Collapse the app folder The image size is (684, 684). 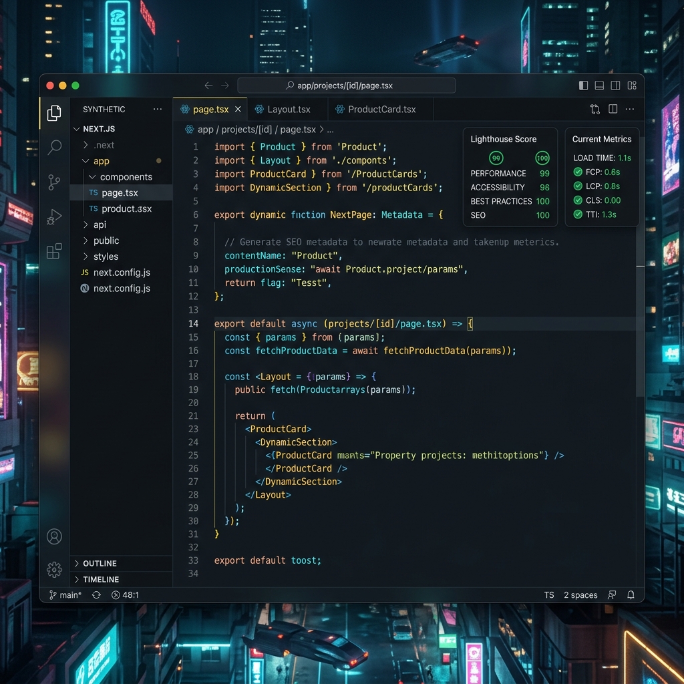[x=85, y=161]
